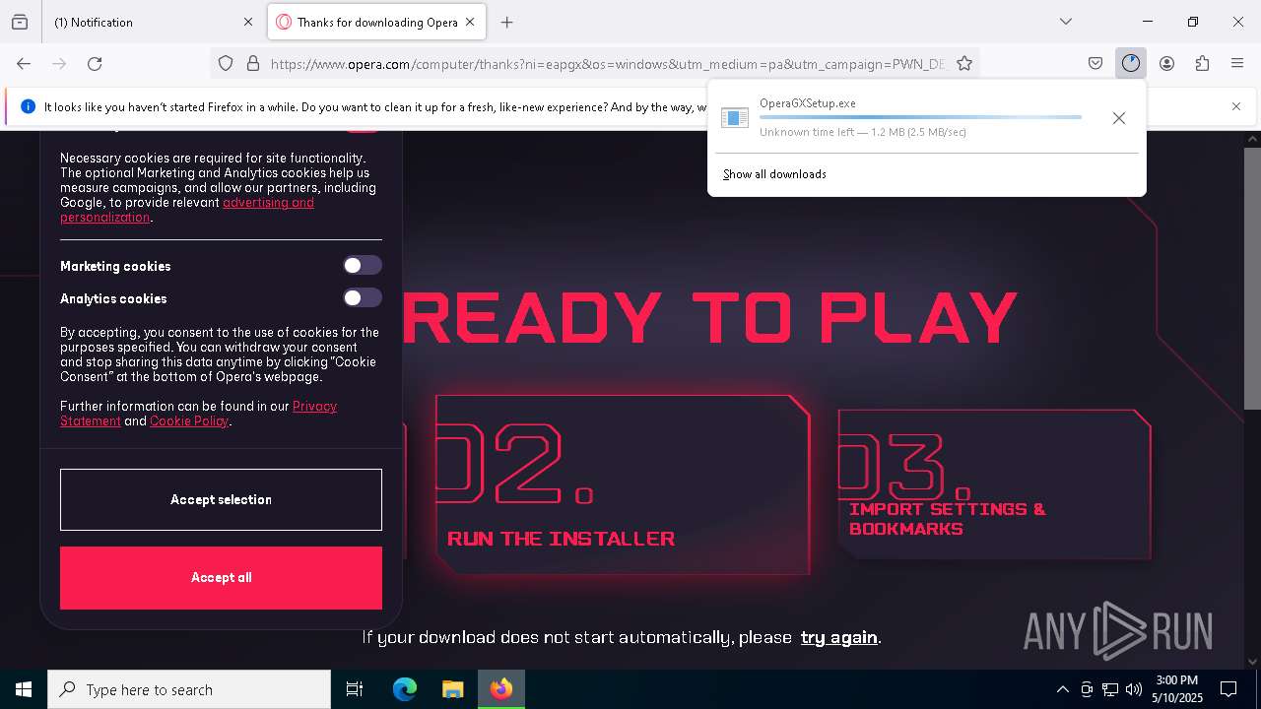Enable the Analytics cookies toggle
The image size is (1261, 709).
tap(363, 297)
